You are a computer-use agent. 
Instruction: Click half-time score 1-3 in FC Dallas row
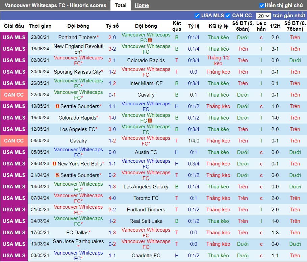275,232
